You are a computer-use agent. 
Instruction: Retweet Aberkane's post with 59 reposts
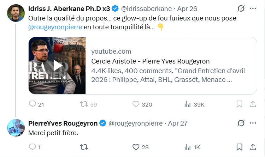(84, 104)
